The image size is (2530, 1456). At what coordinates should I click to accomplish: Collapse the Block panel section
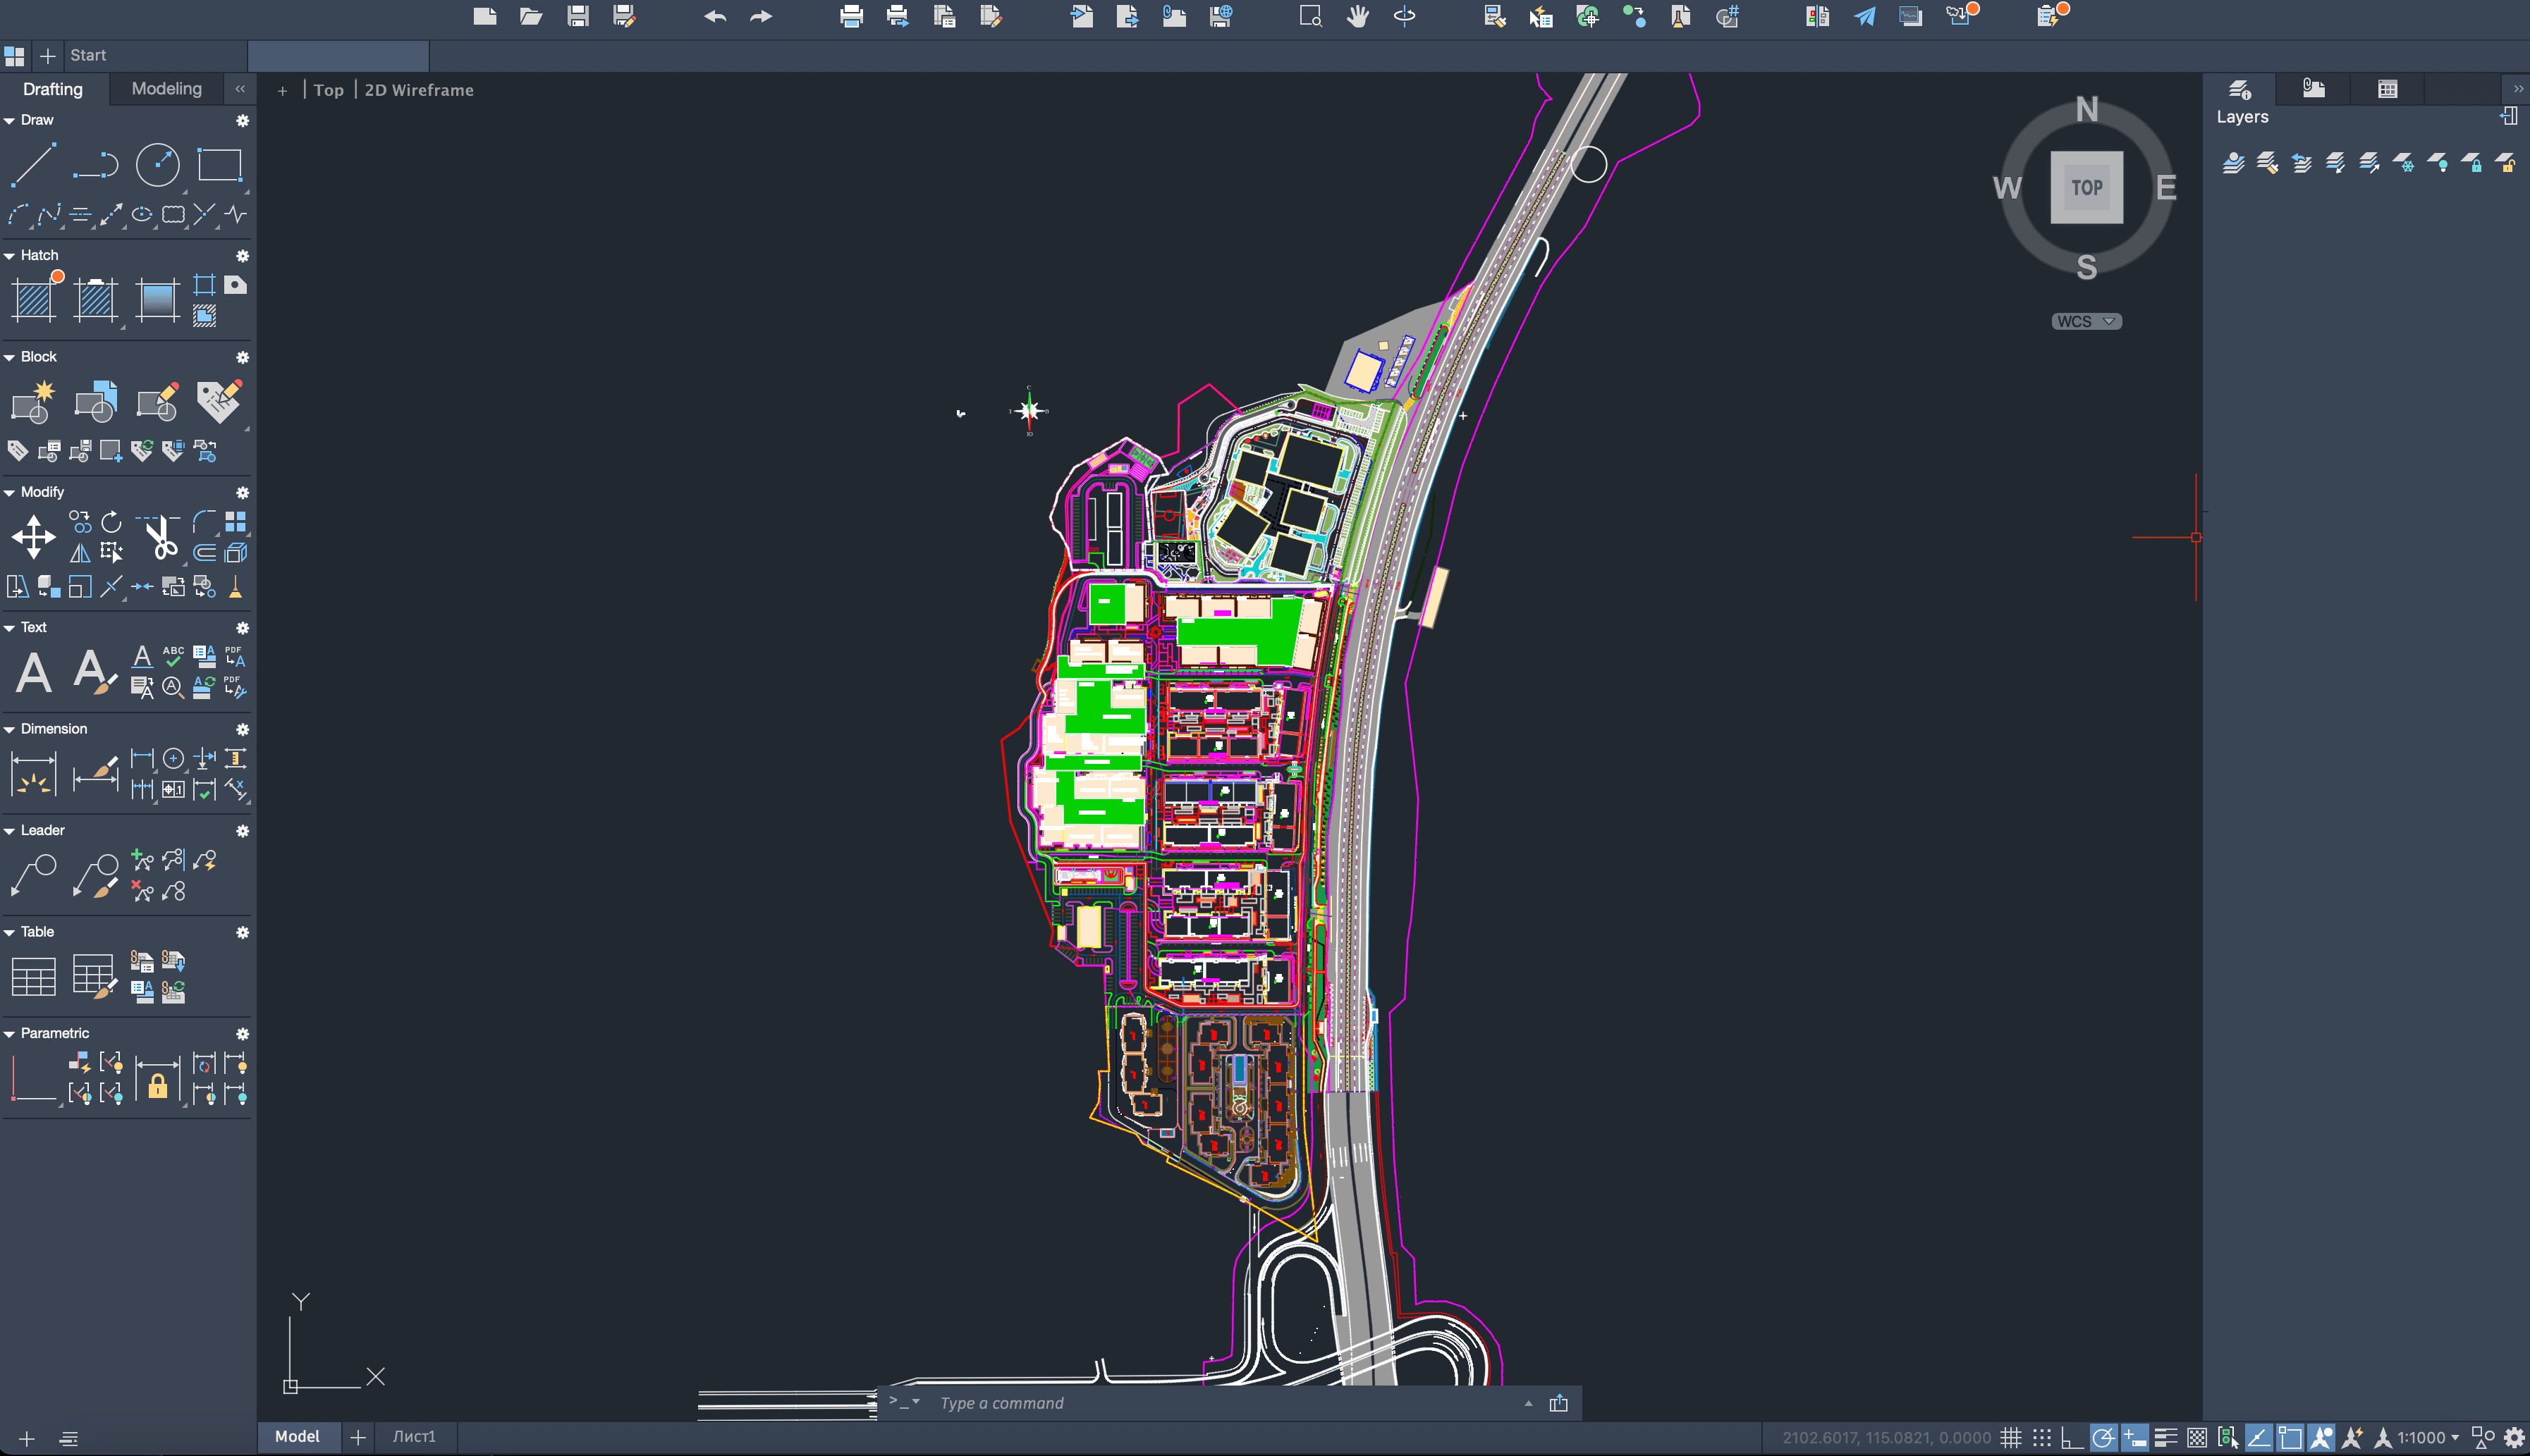(9, 357)
